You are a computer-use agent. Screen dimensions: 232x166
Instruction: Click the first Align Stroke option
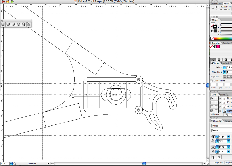point(225,76)
